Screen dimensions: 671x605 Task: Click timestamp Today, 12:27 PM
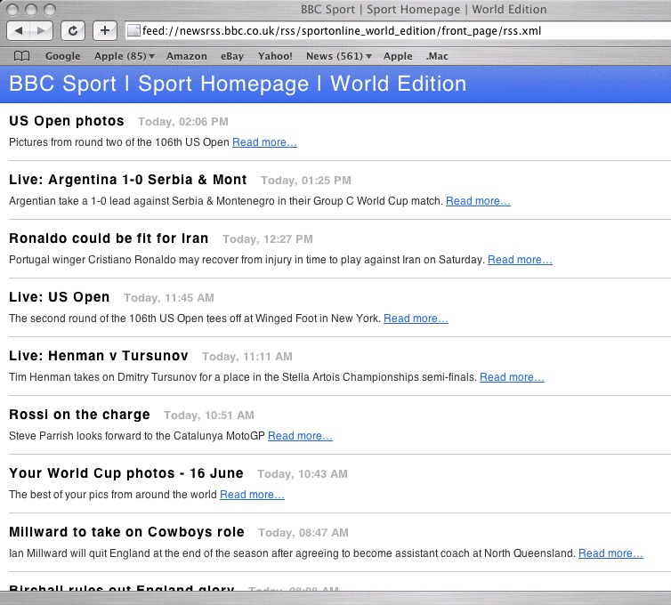(x=268, y=238)
